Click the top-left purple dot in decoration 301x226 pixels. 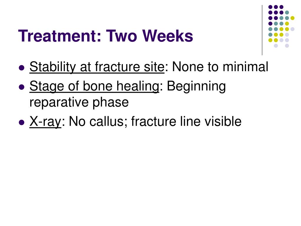[x=270, y=7]
